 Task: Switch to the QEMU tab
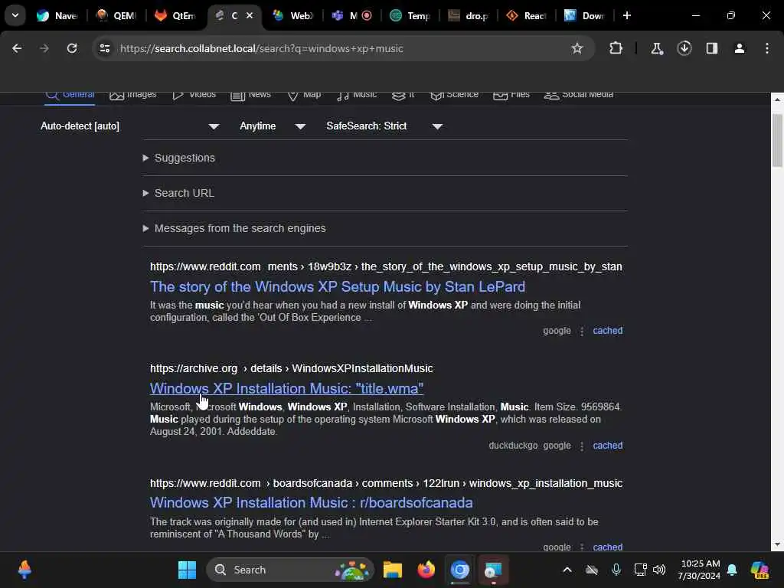point(116,15)
